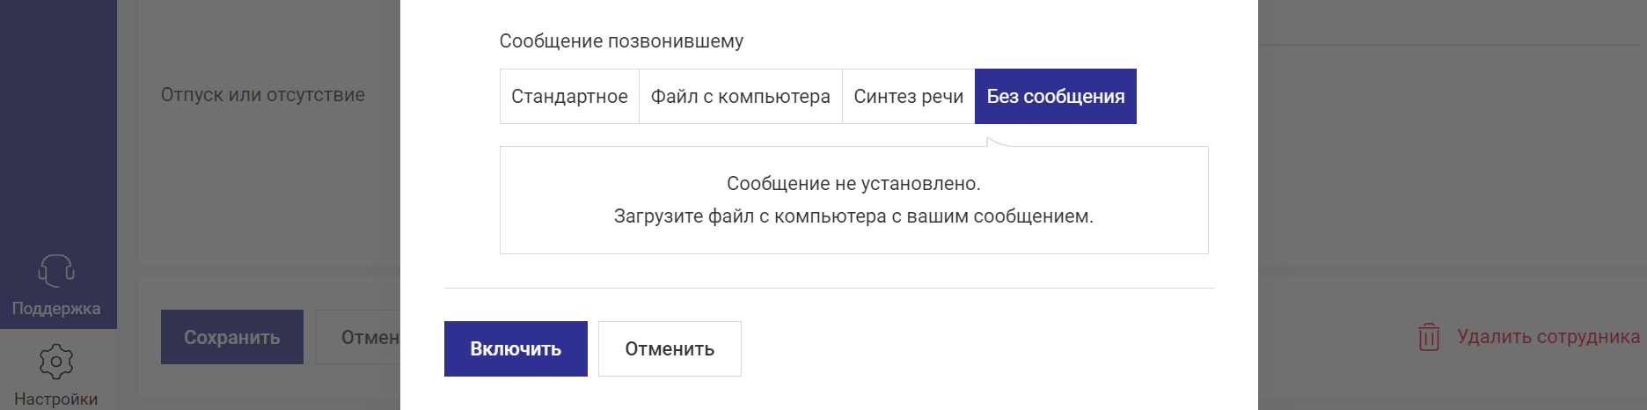Open the Настройки sidebar label

[x=56, y=399]
